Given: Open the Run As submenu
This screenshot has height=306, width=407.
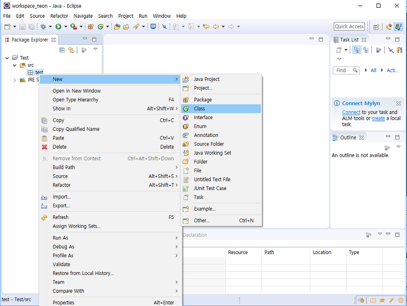Looking at the screenshot, I should (110, 238).
